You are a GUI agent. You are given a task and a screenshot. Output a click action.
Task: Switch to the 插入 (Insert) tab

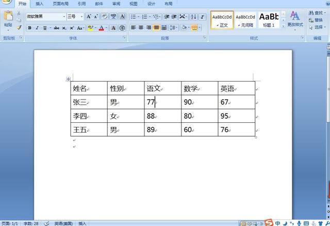point(39,4)
